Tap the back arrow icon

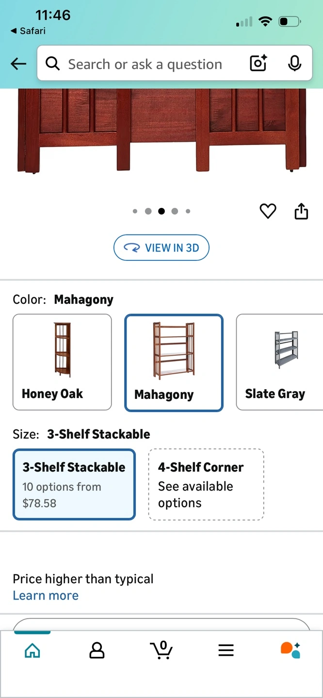pyautogui.click(x=18, y=63)
